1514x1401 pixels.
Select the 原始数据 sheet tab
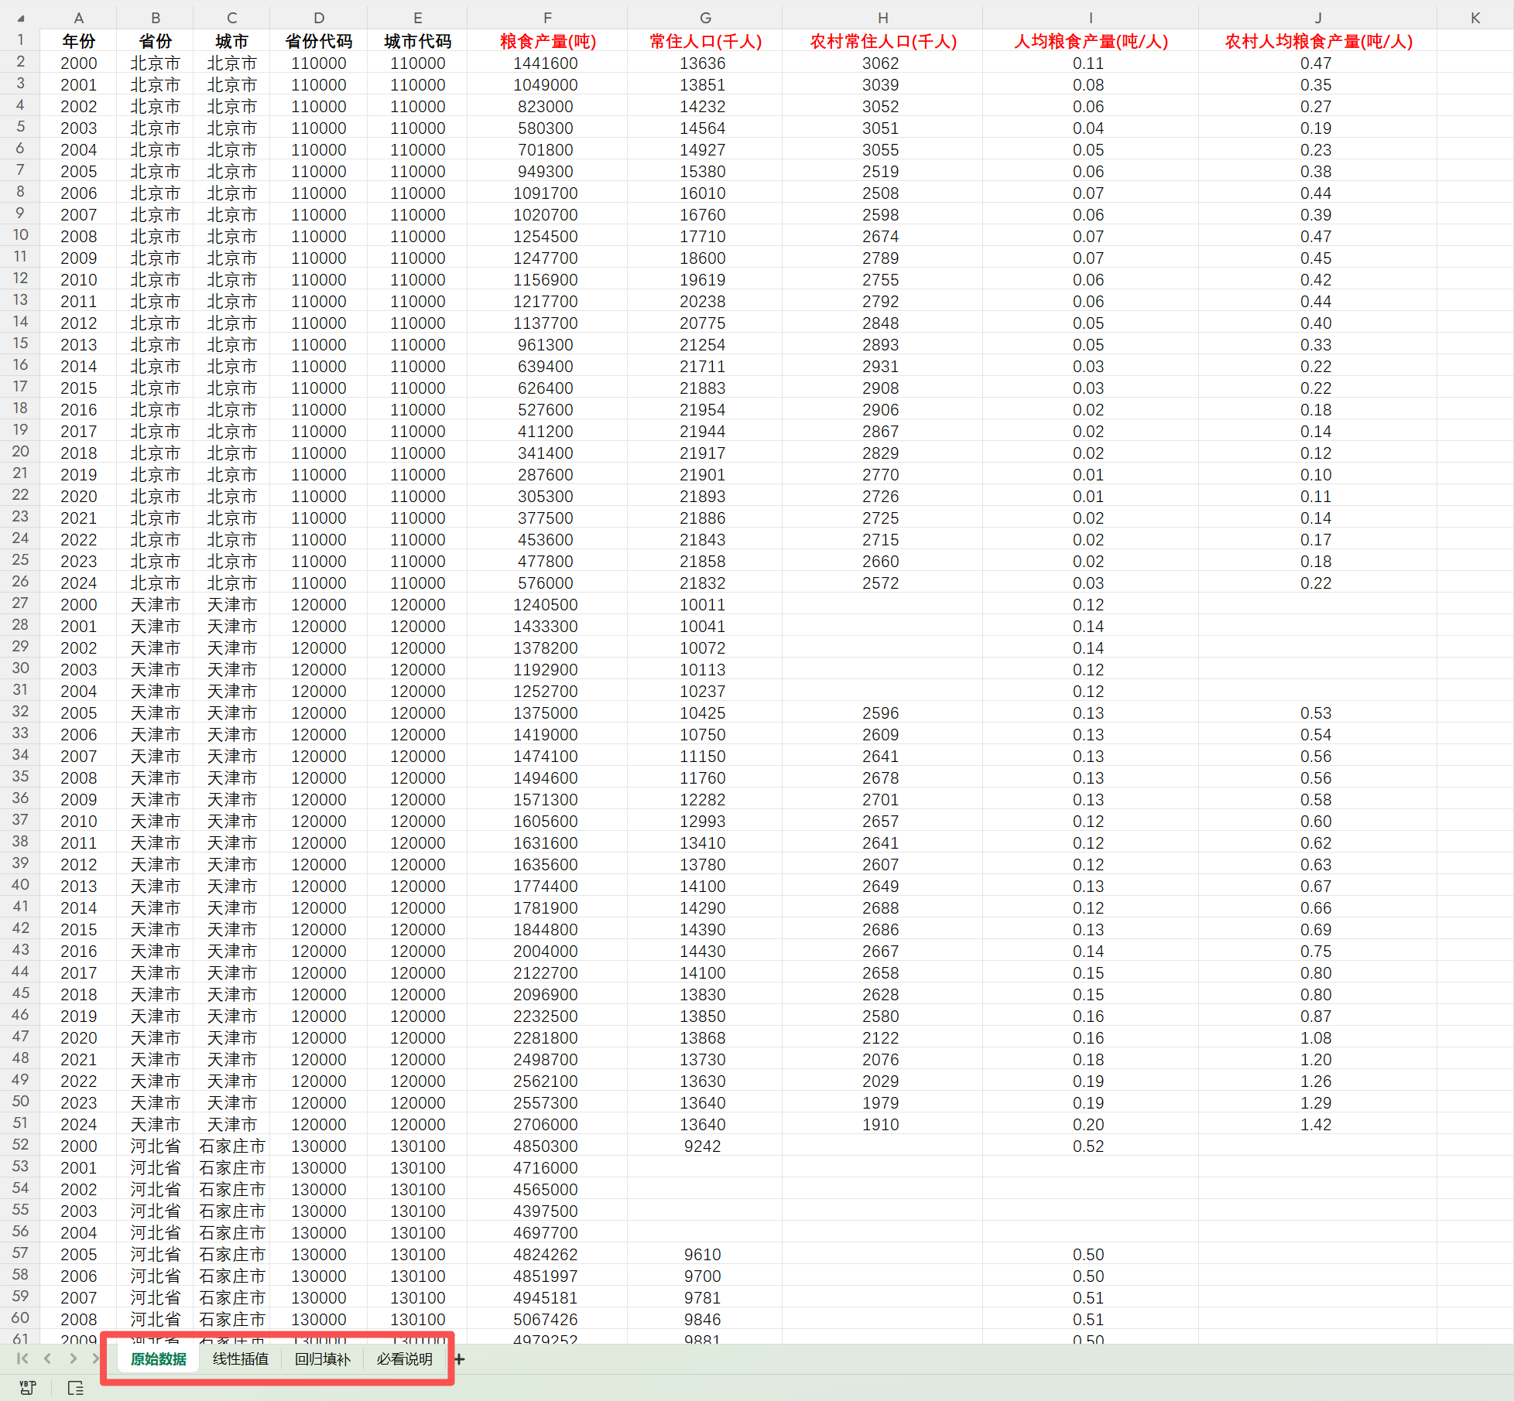point(158,1359)
